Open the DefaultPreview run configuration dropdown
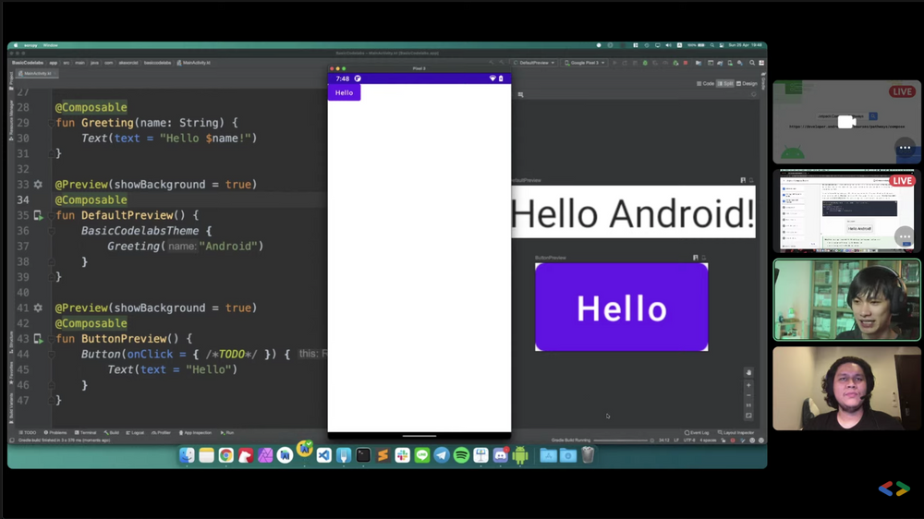 tap(535, 63)
